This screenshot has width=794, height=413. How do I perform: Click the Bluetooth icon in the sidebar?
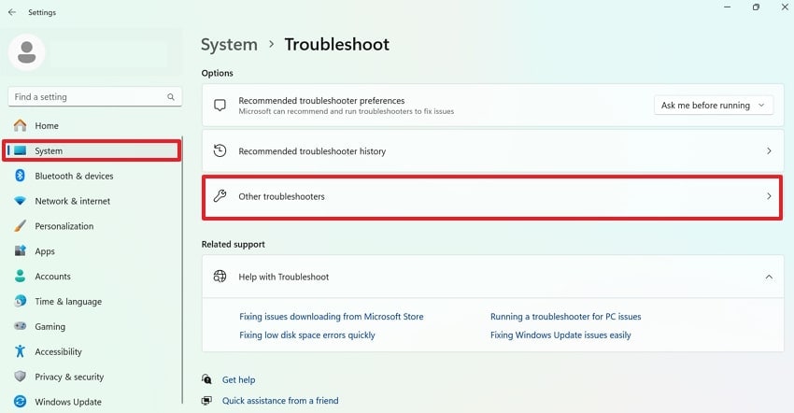pyautogui.click(x=20, y=176)
